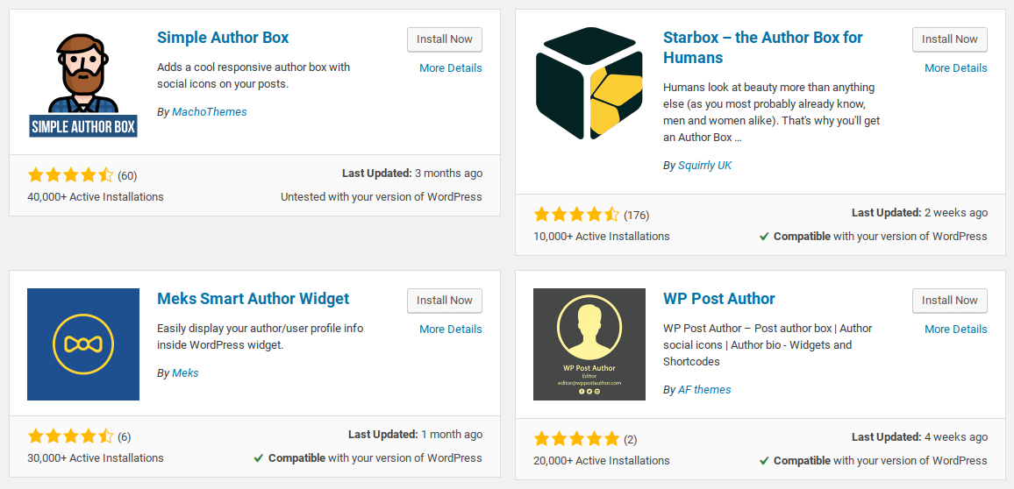Install the Simple Author Box plugin
Screen dimensions: 1014x489
444,39
